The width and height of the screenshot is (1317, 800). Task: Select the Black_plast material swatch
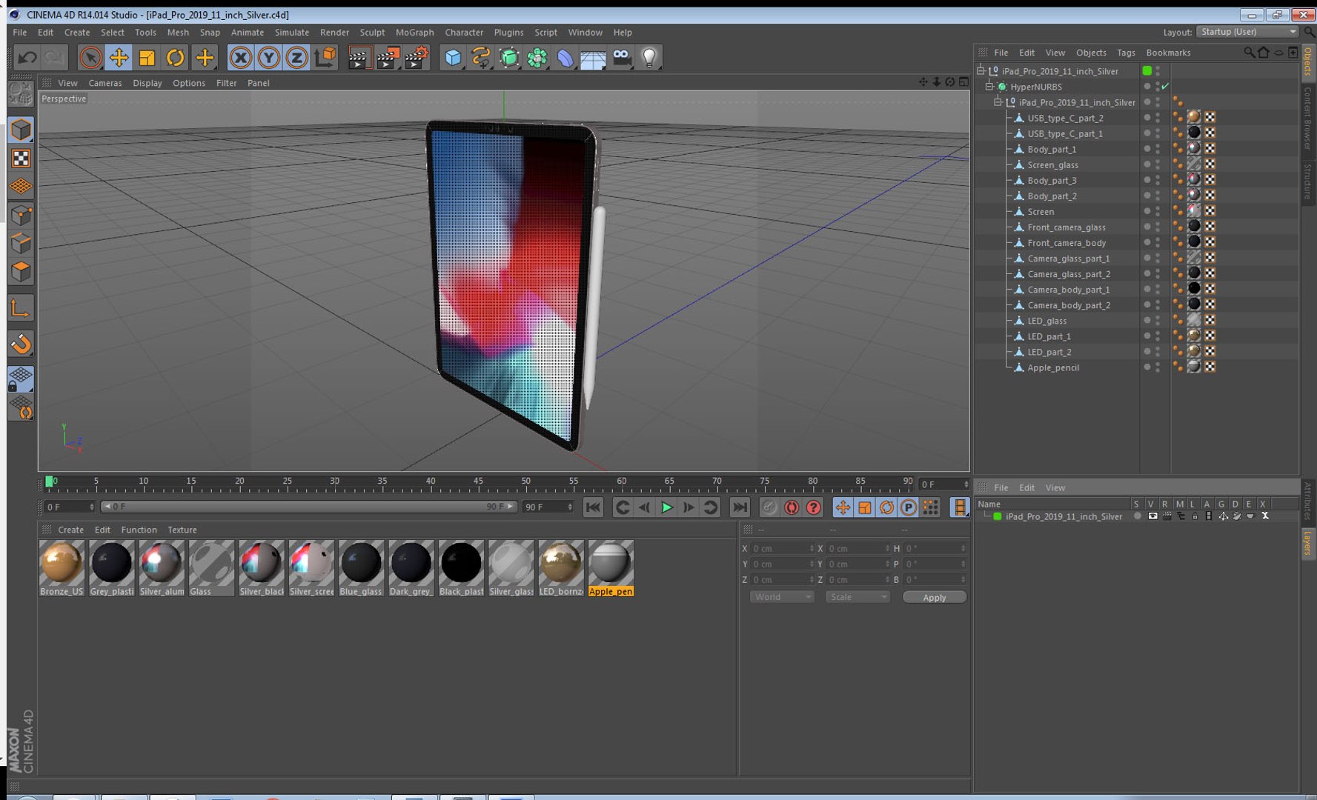click(461, 568)
